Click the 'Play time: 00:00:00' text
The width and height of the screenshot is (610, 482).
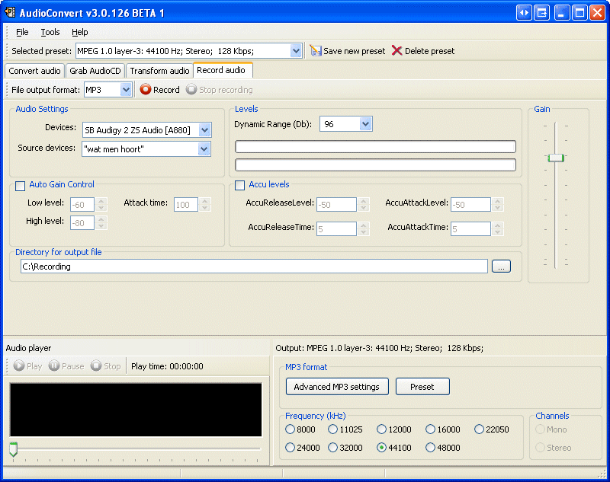(167, 366)
